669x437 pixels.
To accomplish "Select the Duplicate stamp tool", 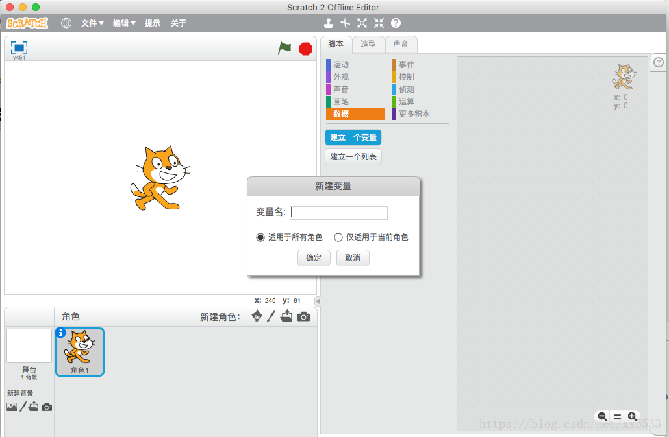I will pyautogui.click(x=328, y=23).
